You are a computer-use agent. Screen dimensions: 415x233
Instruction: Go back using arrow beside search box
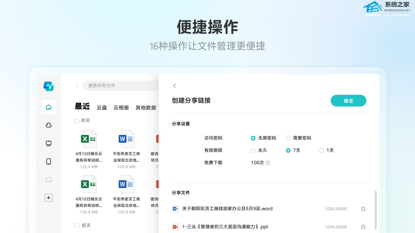pos(77,86)
